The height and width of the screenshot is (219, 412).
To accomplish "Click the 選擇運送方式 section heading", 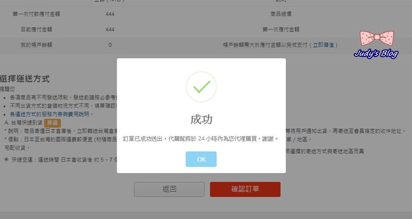I will click(25, 78).
